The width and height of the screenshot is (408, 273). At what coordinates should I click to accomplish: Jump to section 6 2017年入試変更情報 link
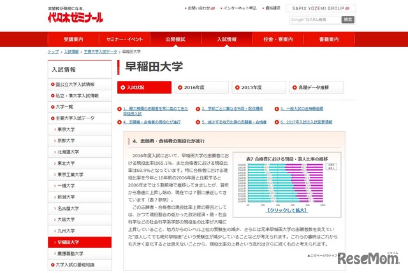[x=306, y=122]
